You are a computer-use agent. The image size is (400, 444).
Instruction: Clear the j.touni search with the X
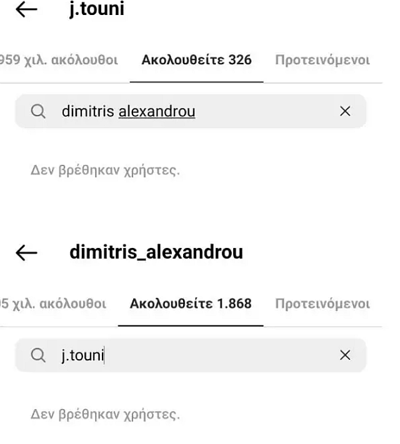[344, 355]
